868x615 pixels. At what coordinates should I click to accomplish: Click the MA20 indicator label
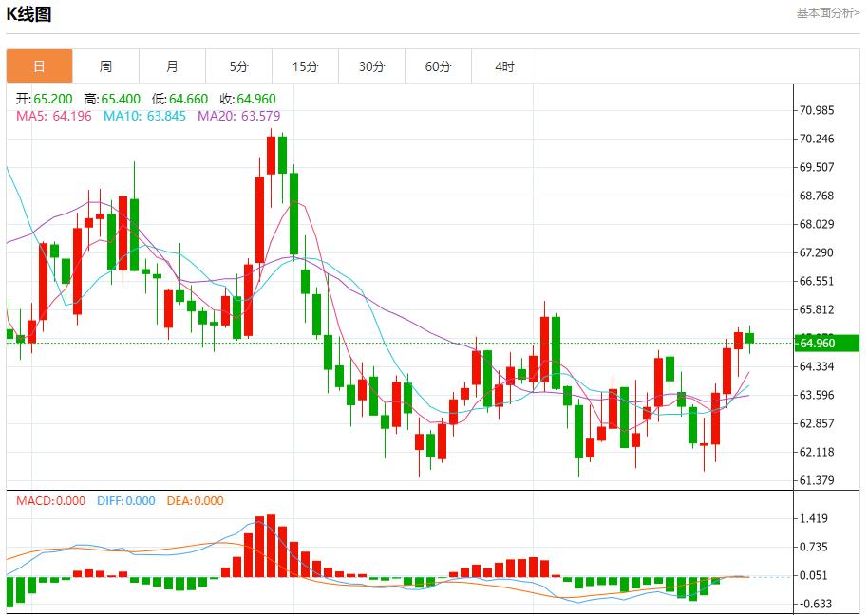(x=238, y=116)
